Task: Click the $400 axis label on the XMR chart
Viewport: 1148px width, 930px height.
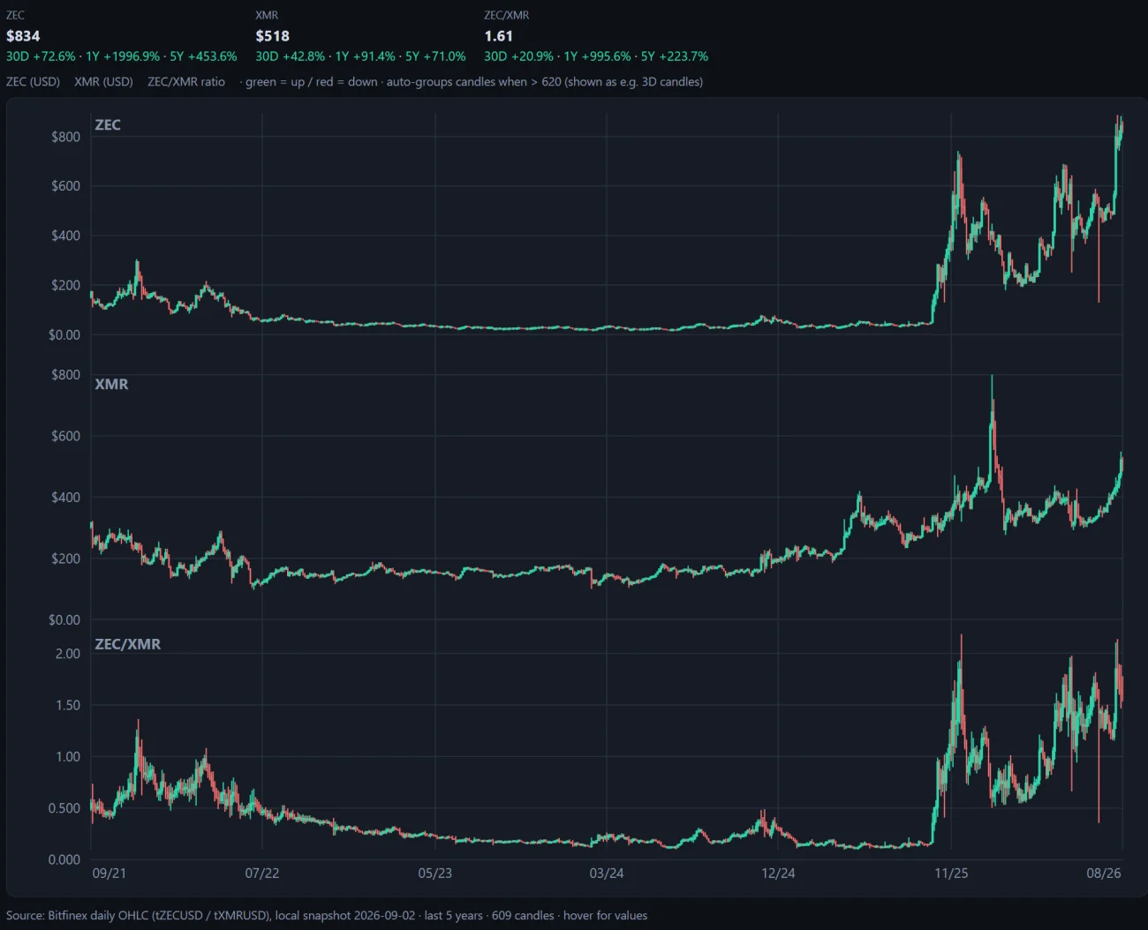Action: 65,498
